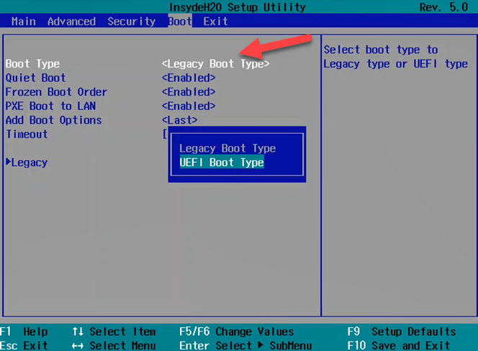Change the Add Boot Options Last value

coord(179,120)
